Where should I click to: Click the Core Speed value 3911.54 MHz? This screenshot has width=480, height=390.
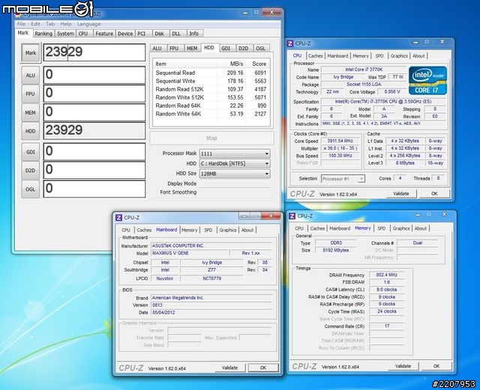pos(340,141)
